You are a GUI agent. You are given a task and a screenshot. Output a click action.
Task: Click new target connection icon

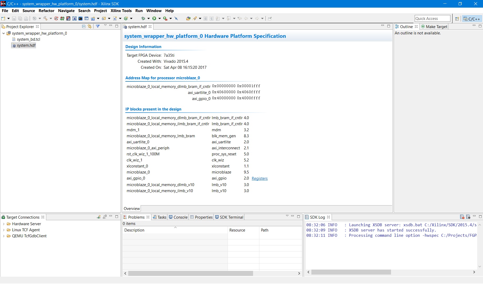click(99, 217)
